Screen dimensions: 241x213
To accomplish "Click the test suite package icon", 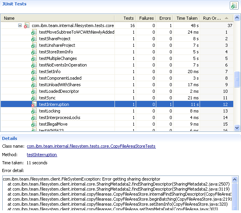I will (27, 26).
